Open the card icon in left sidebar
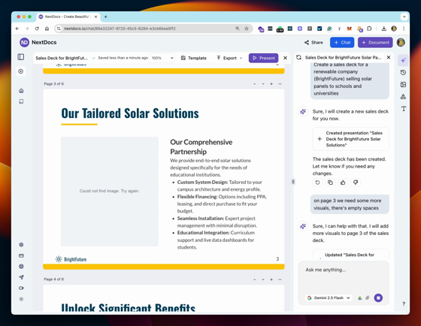 21,255
